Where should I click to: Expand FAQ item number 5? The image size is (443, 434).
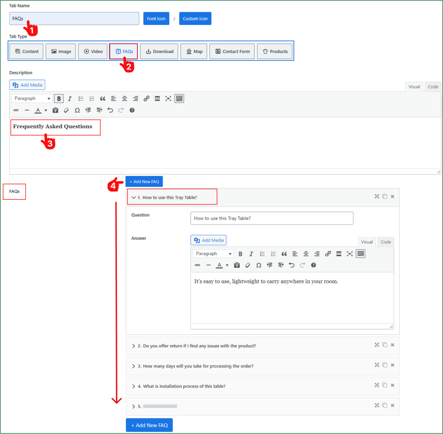tap(134, 407)
